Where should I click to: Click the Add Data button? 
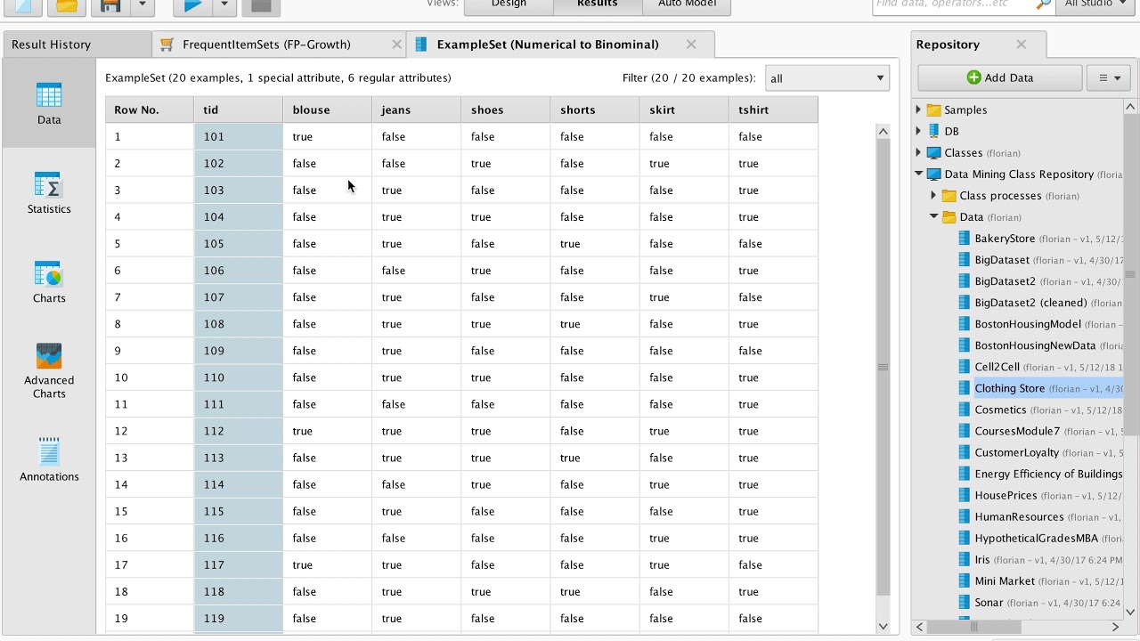pyautogui.click(x=1000, y=78)
